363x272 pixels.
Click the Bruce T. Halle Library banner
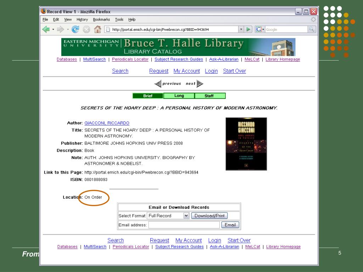pyautogui.click(x=178, y=47)
